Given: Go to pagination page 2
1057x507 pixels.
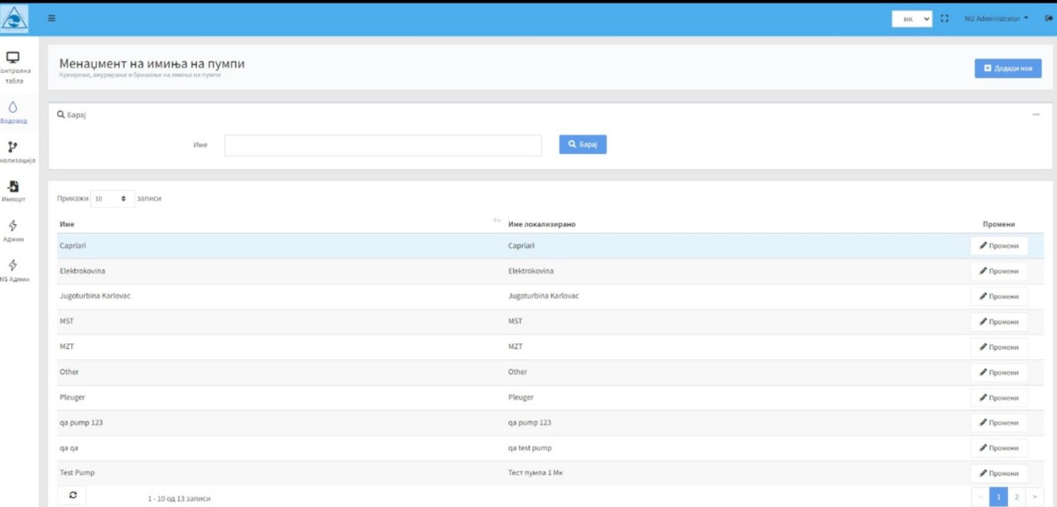Looking at the screenshot, I should (x=1016, y=496).
